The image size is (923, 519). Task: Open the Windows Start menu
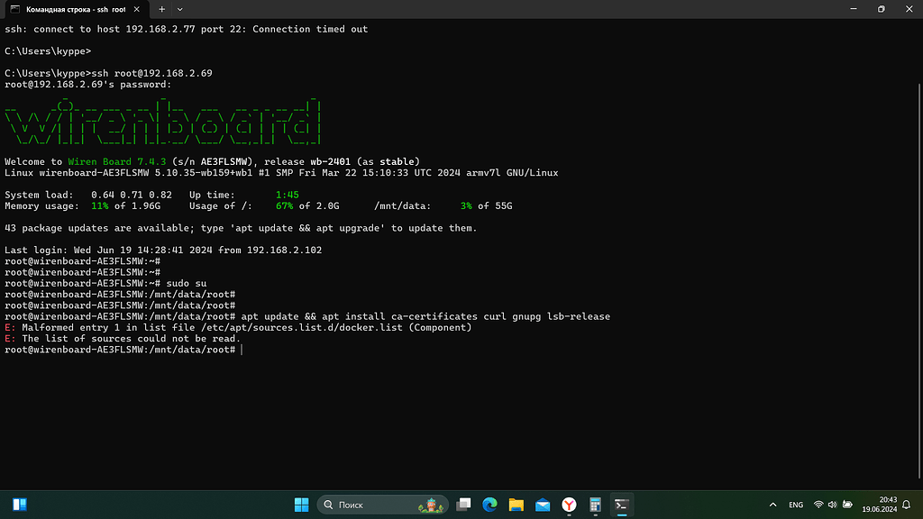(302, 505)
